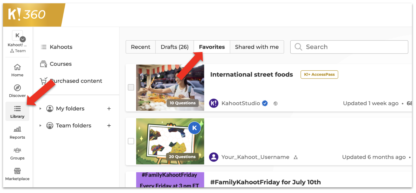The image size is (416, 193).
Task: Switch to the Favorites tab
Action: point(212,47)
